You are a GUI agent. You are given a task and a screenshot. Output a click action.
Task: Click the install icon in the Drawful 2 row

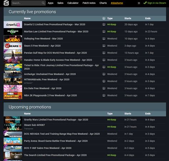[x=104, y=24]
